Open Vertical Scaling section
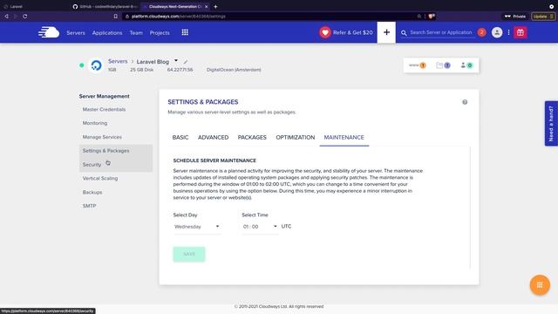Screen dimensions: 558x314 tap(100, 178)
